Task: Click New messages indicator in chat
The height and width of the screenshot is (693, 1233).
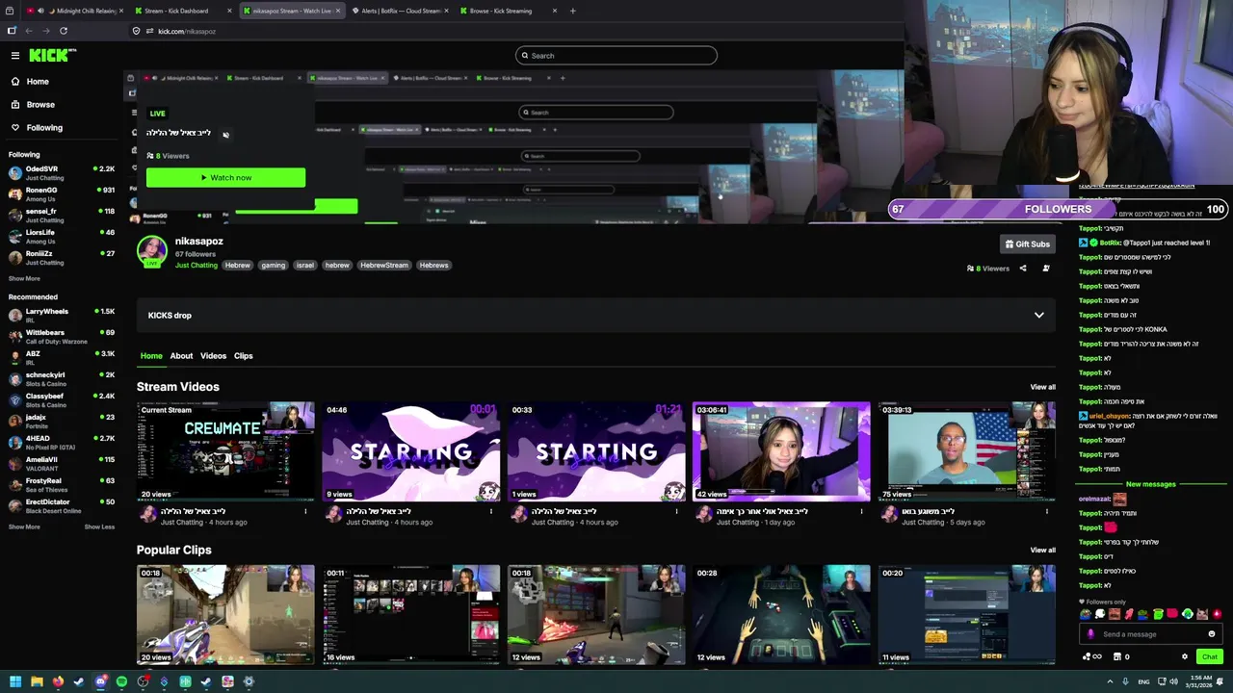Action: point(1150,485)
